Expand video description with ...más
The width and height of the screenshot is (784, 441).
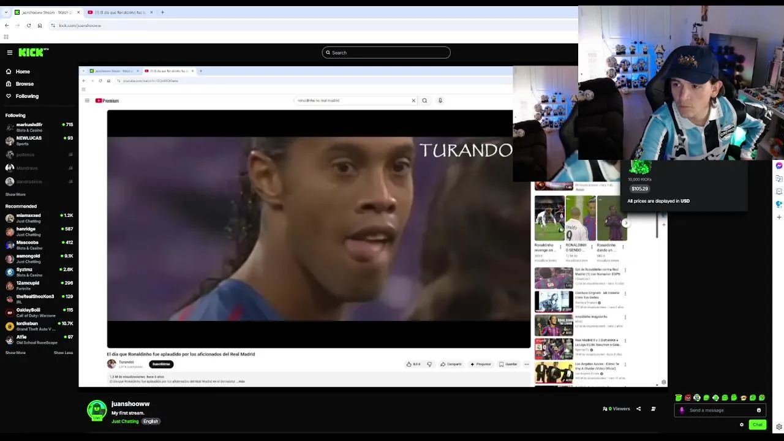241,382
